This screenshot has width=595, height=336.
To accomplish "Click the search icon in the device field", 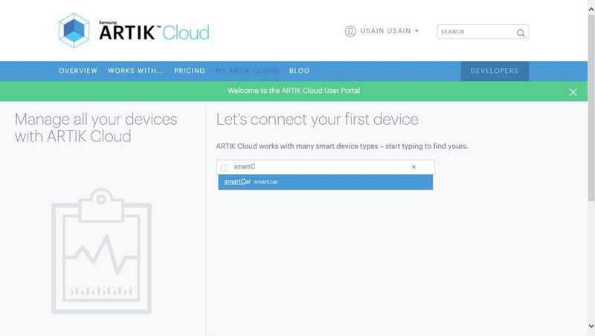I will (225, 167).
